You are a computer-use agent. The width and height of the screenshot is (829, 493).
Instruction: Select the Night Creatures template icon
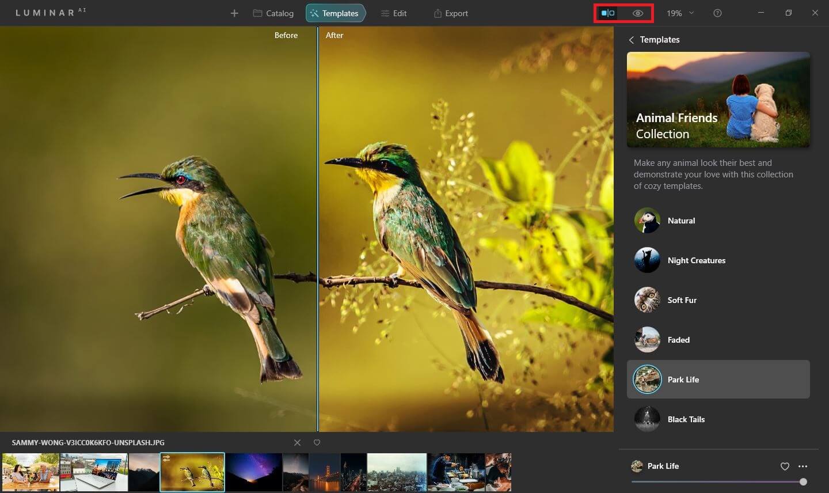click(x=647, y=260)
